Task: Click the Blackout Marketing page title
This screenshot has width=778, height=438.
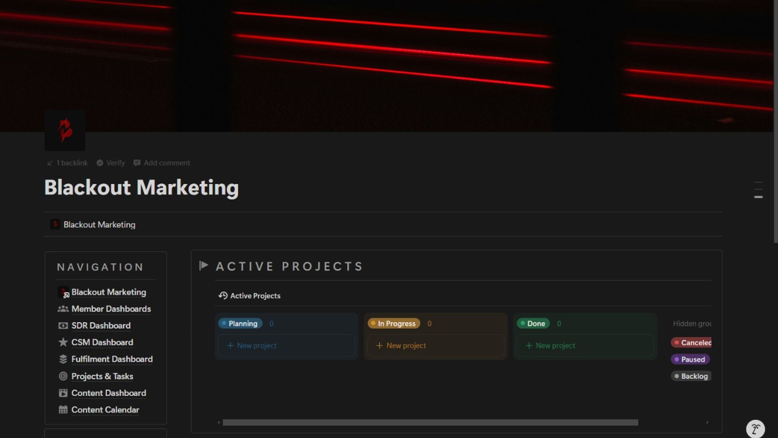Action: click(x=141, y=187)
